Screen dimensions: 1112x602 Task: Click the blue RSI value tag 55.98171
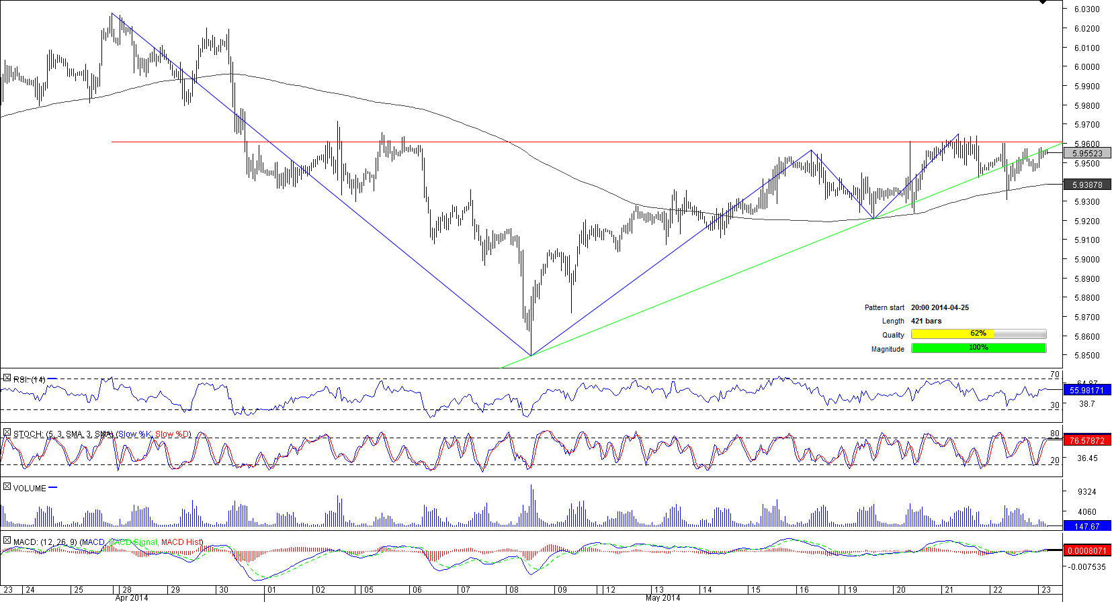point(1087,390)
